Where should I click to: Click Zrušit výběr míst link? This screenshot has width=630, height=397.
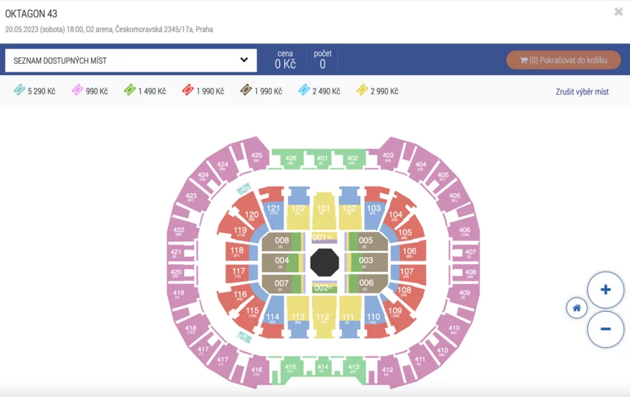(x=582, y=92)
